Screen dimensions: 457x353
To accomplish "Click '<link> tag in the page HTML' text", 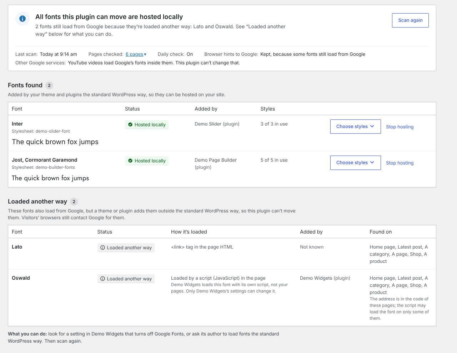I will coord(202,247).
